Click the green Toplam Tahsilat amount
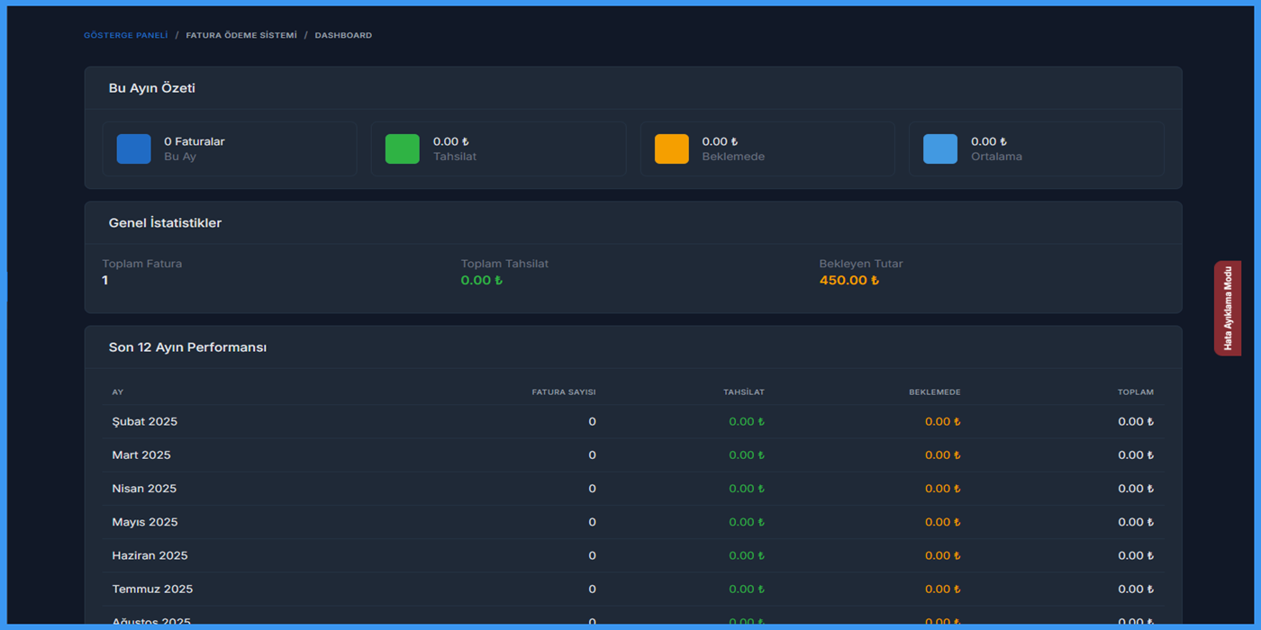 coord(481,280)
